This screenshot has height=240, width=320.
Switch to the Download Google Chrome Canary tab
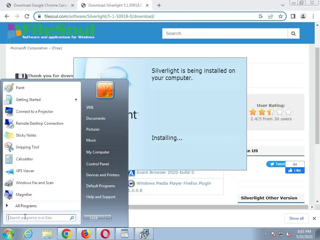point(40,5)
